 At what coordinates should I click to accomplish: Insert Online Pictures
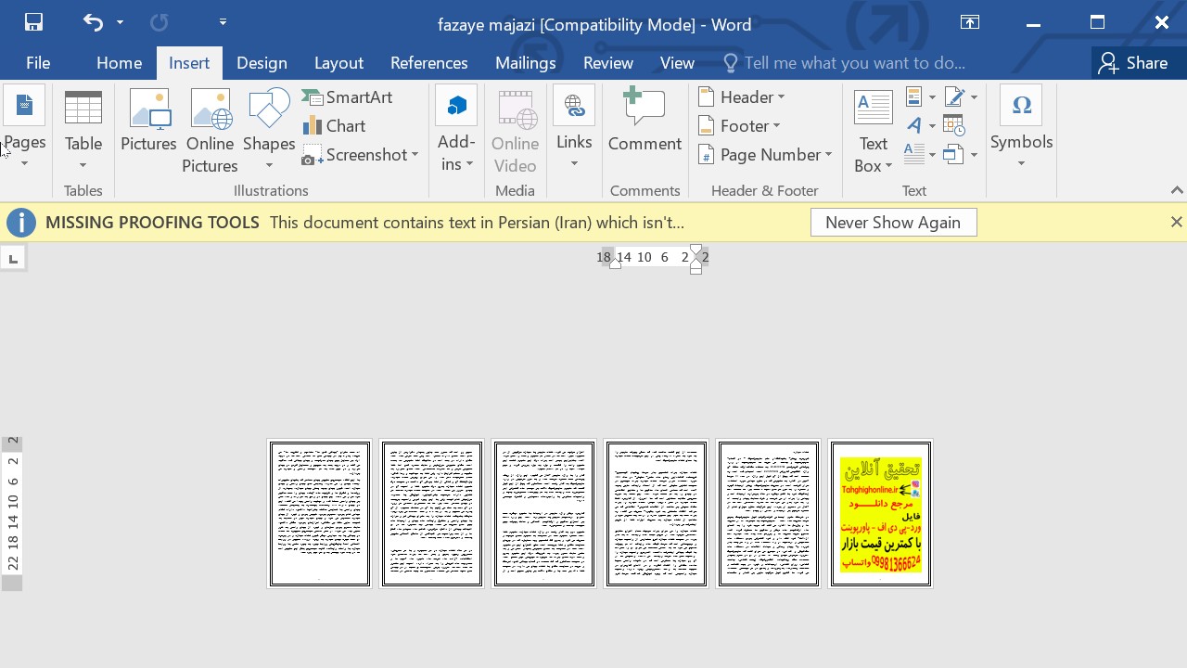[x=210, y=131]
